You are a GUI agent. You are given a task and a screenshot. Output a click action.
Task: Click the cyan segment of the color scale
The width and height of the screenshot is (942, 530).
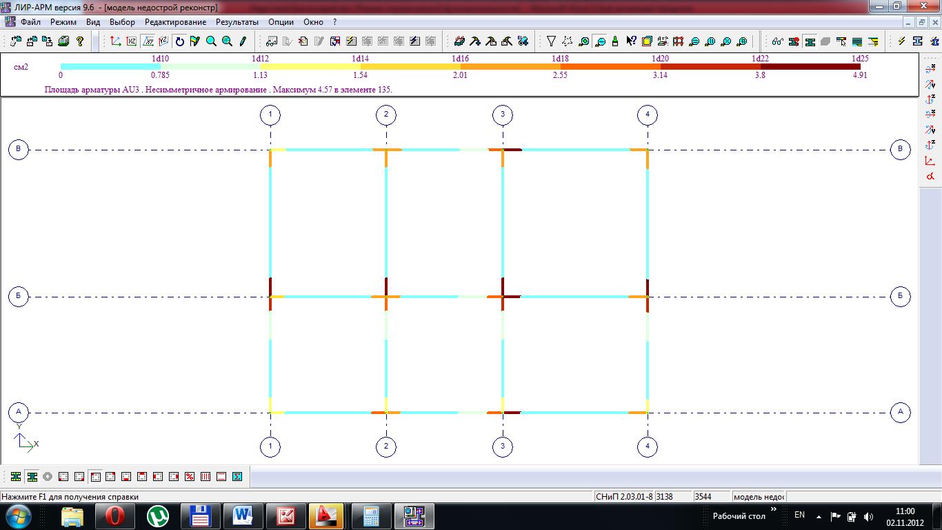(110, 67)
